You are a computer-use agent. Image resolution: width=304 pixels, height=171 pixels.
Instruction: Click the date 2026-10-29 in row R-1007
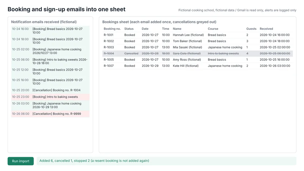[150, 66]
